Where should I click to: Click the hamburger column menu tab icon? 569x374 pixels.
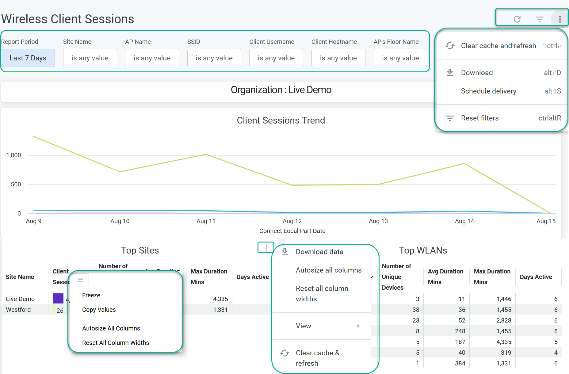click(81, 280)
